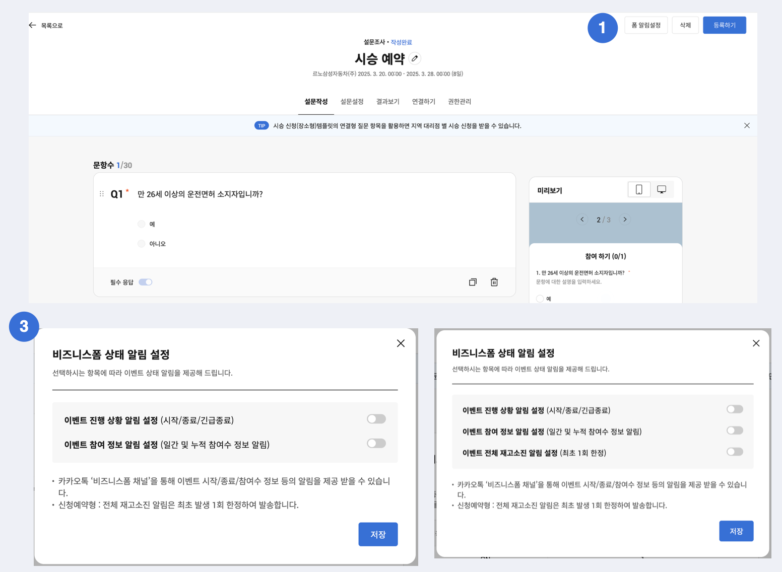Edit the survey title with pencil icon
782x572 pixels.
[x=415, y=58]
